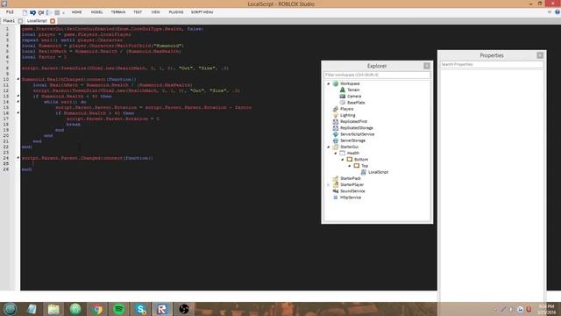Switch to the TERRAIN ribbon tab
This screenshot has width=561, height=316.
click(x=118, y=12)
